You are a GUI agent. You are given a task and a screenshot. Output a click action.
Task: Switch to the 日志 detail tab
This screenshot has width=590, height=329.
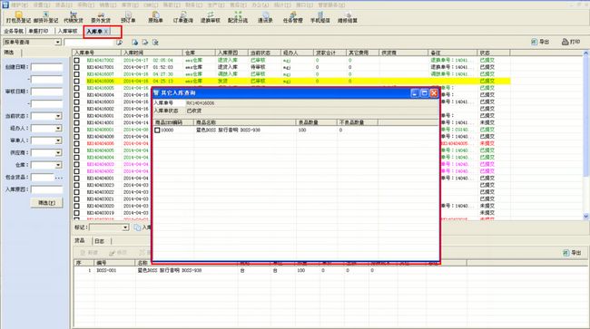tap(99, 241)
